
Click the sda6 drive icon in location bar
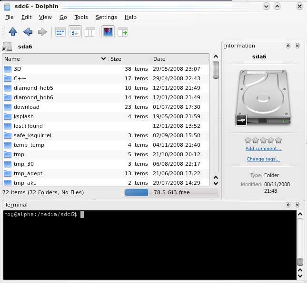coord(7,47)
